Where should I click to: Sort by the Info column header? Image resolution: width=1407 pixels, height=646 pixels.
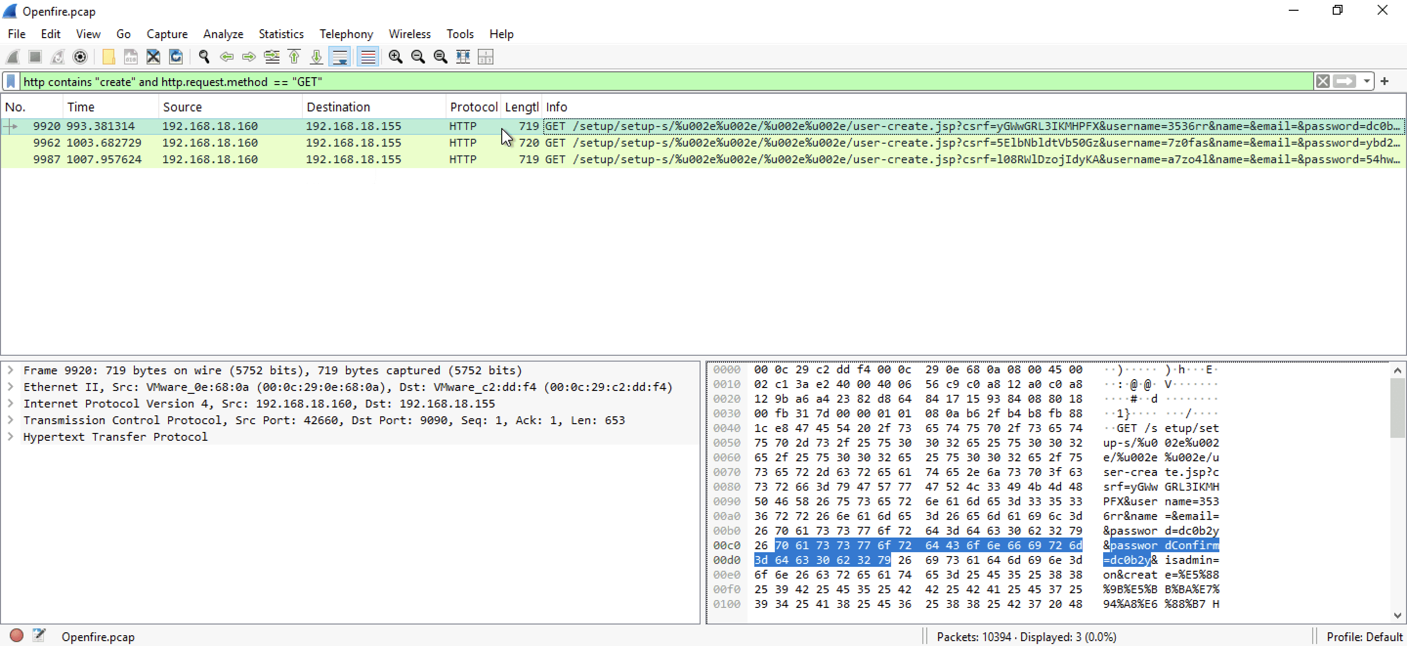(x=974, y=107)
